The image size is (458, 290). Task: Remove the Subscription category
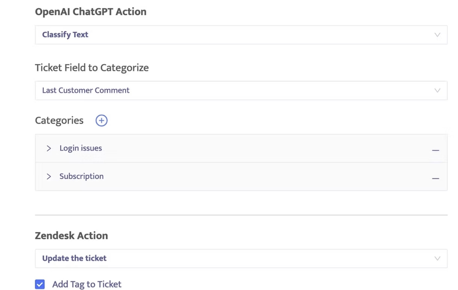pos(435,178)
